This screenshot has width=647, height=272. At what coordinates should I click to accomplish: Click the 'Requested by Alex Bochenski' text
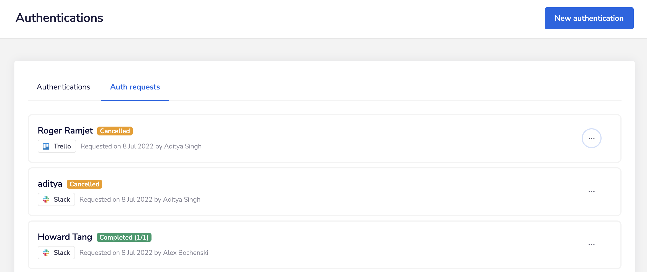[x=144, y=253]
